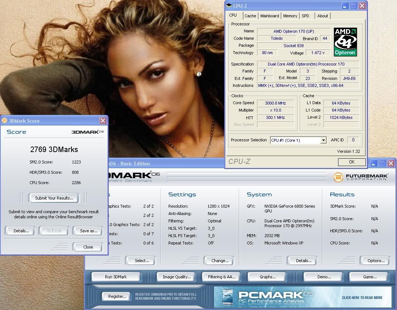Open Options under Results
The width and height of the screenshot is (397, 310).
(376, 261)
